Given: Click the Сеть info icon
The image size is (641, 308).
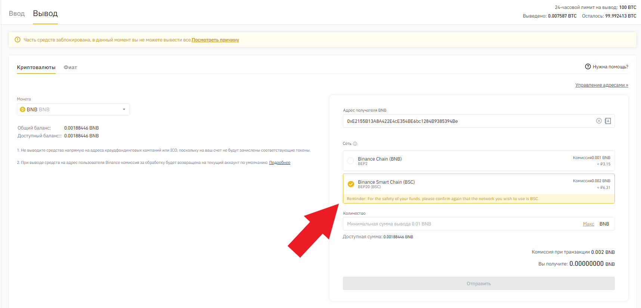Looking at the screenshot, I should pyautogui.click(x=355, y=144).
